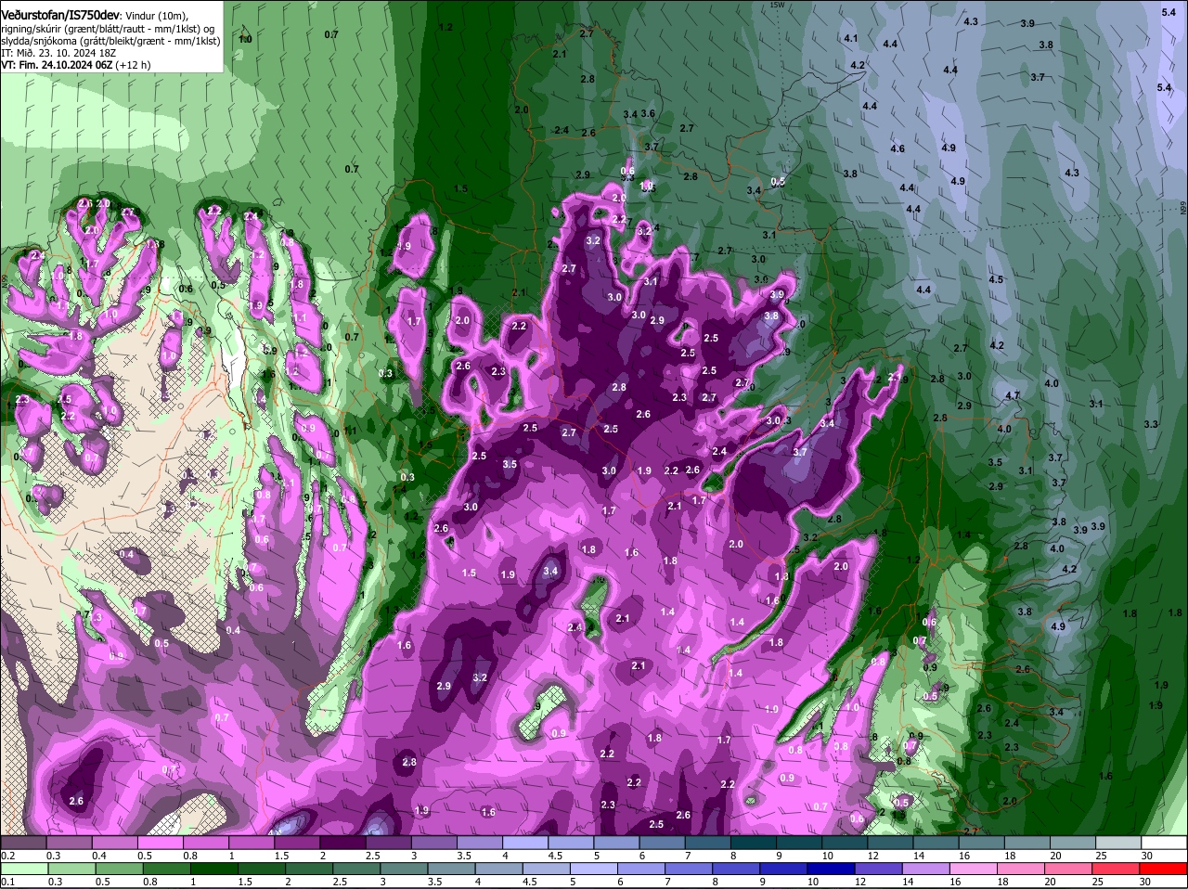This screenshot has width=1188, height=889.
Task: Pick the white 30 swatch in the top legend row
Action: pos(1165,843)
